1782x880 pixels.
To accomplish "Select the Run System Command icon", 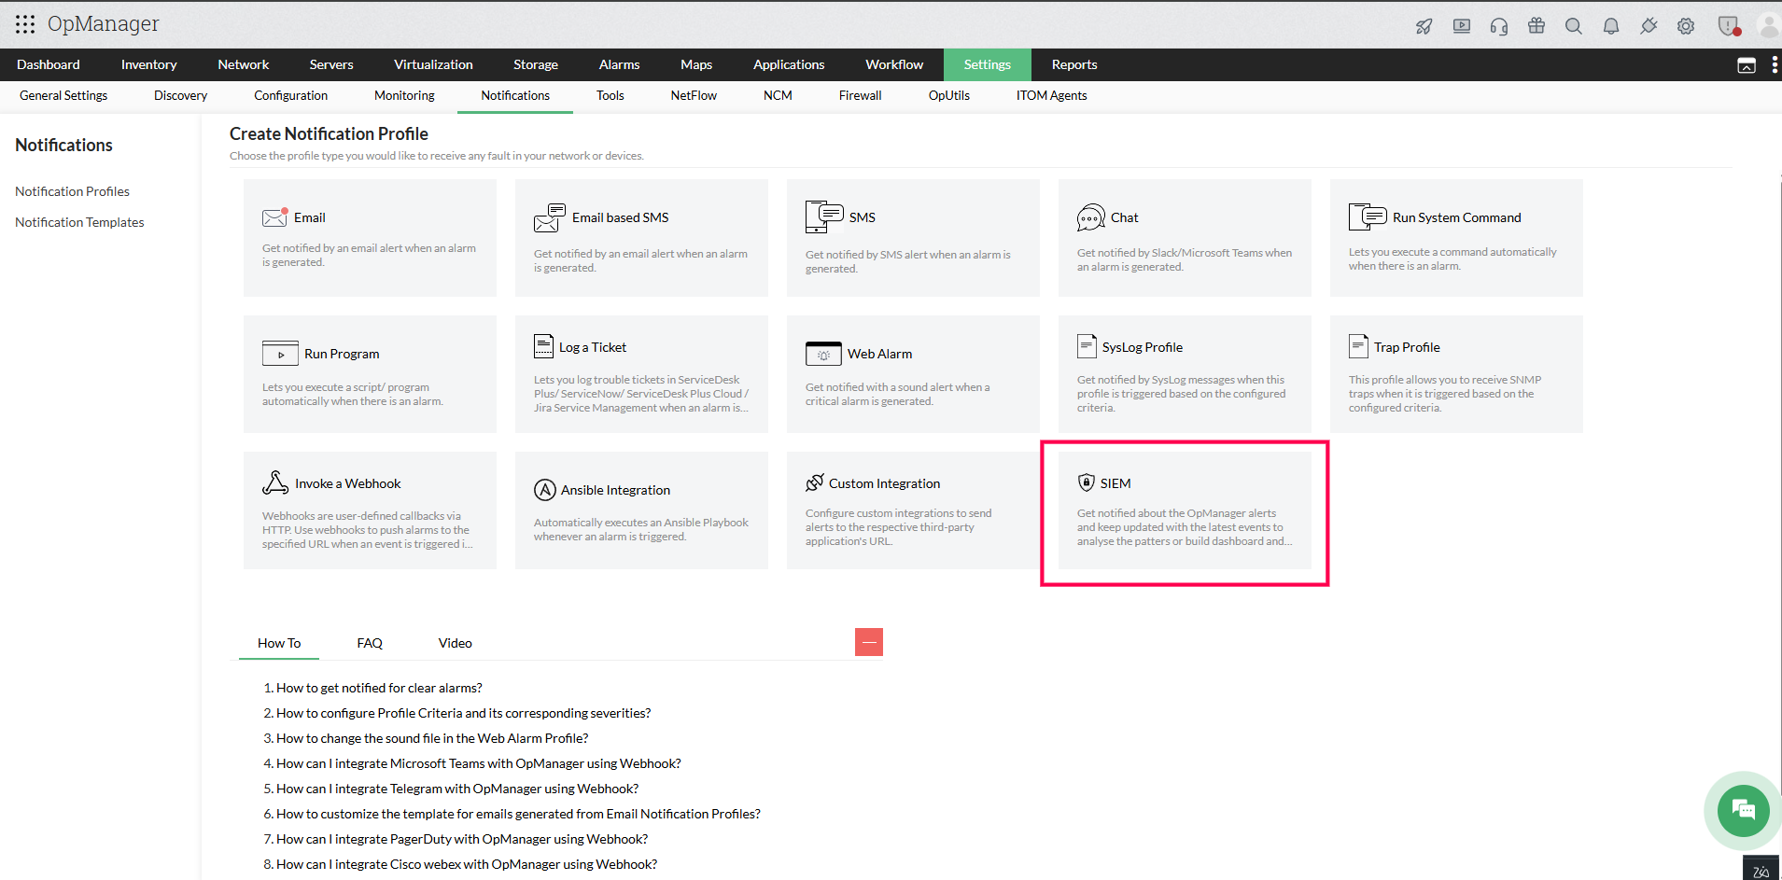I will (1368, 217).
